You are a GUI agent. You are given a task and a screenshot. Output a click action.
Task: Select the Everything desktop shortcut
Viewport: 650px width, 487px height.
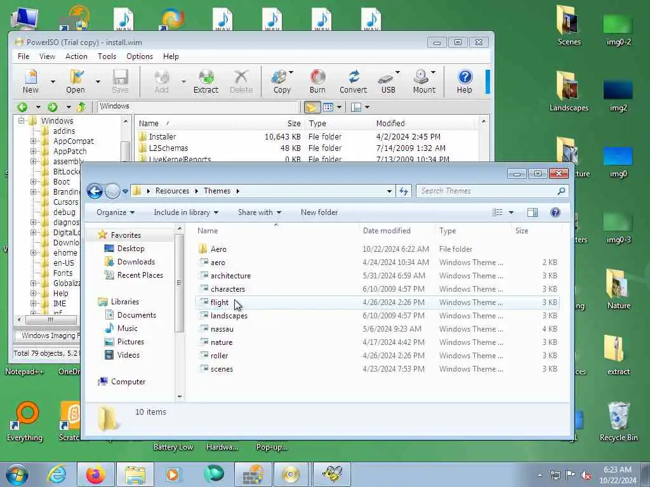[x=25, y=422]
